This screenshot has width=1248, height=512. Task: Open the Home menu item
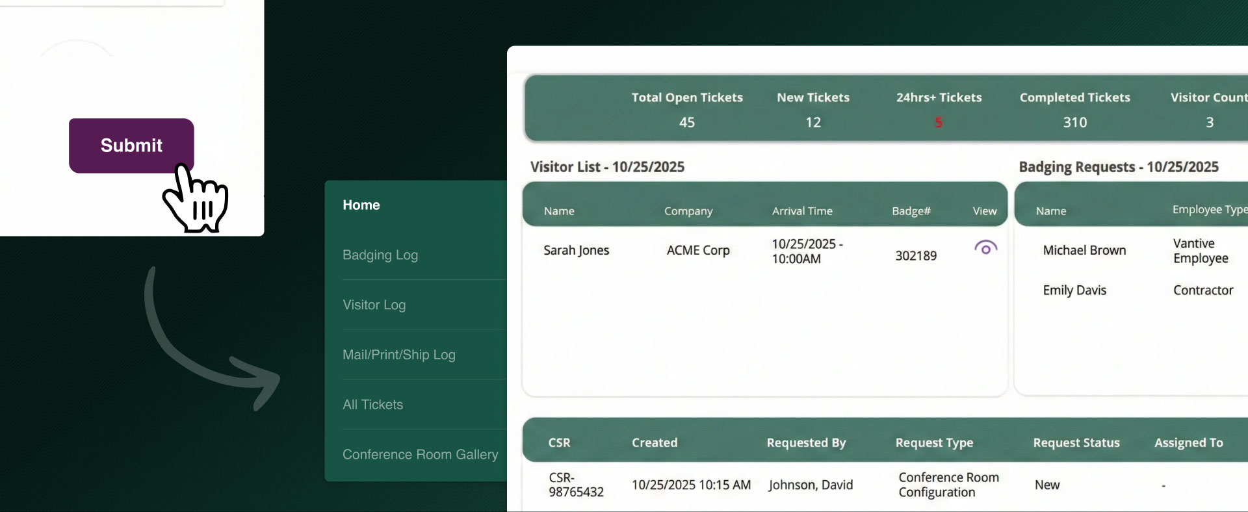(x=361, y=205)
